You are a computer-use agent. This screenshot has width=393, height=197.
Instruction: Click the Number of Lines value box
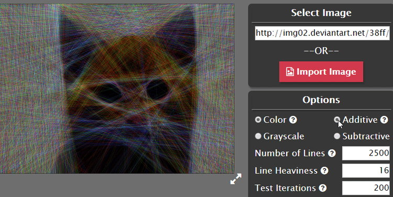tap(366, 153)
